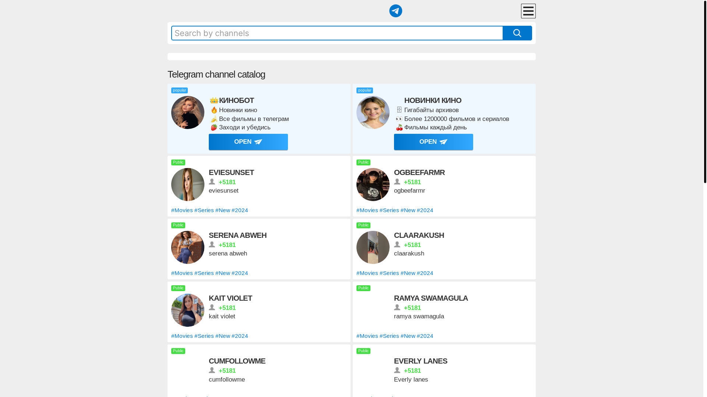This screenshot has width=707, height=397.
Task: Click the subscriber icon under EVIESUNSET
Action: pyautogui.click(x=212, y=182)
